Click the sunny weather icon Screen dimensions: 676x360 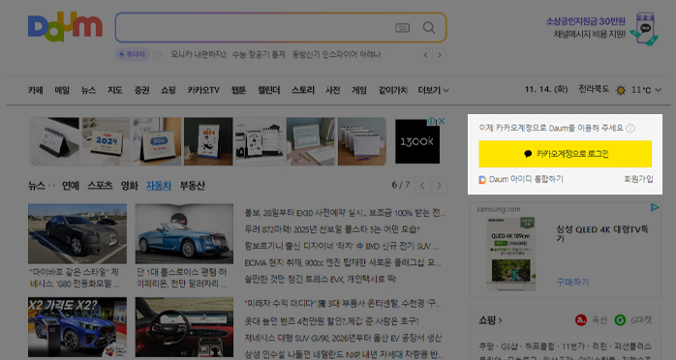pos(621,90)
